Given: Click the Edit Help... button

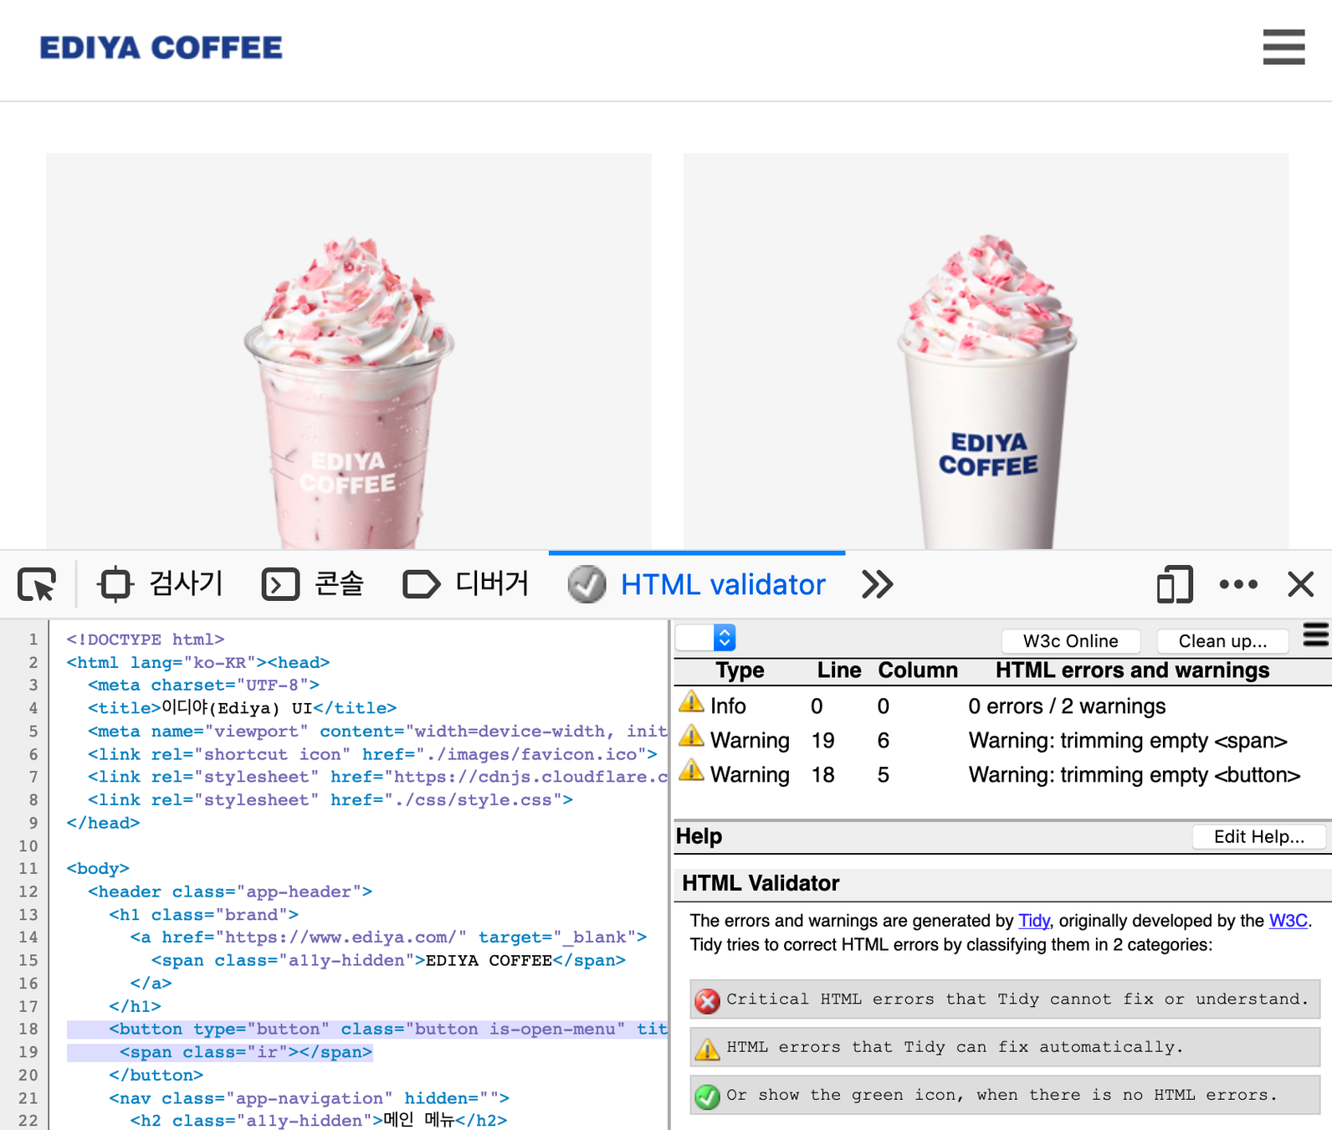Looking at the screenshot, I should coord(1258,837).
